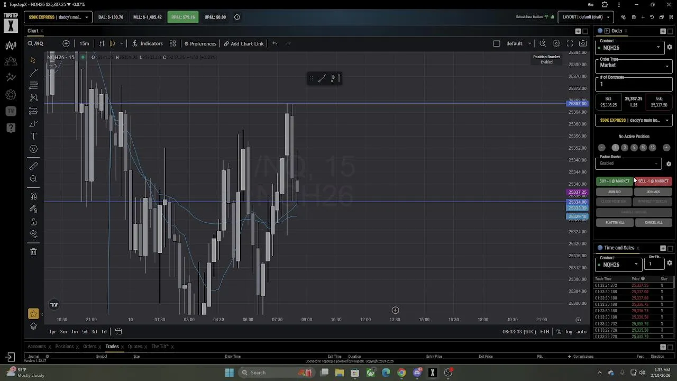Open Position Bracket settings gear
This screenshot has width=677, height=381.
click(669, 164)
